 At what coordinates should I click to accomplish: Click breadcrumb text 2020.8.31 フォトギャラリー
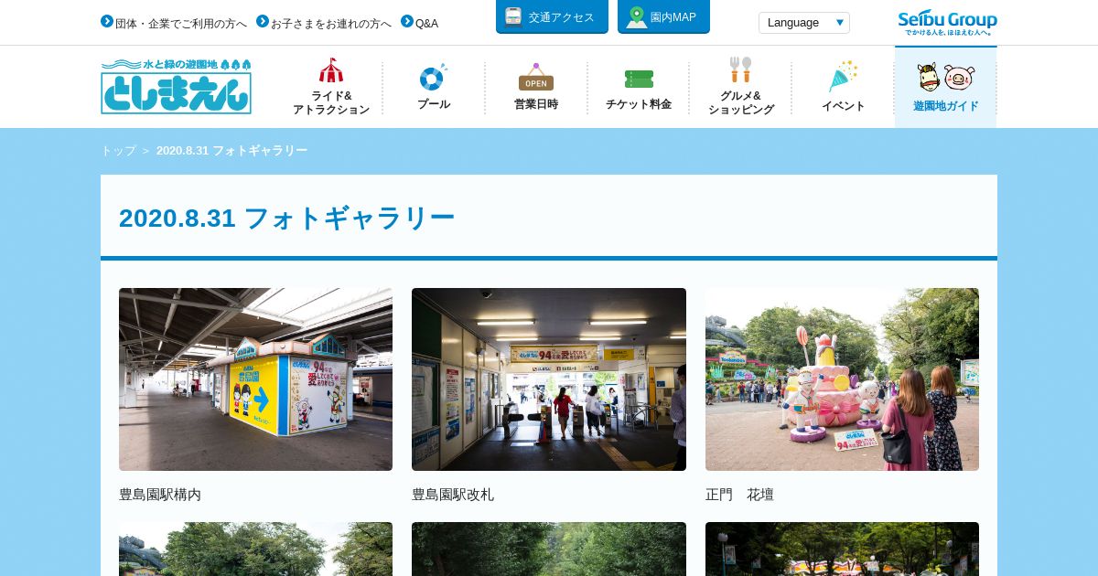(232, 151)
